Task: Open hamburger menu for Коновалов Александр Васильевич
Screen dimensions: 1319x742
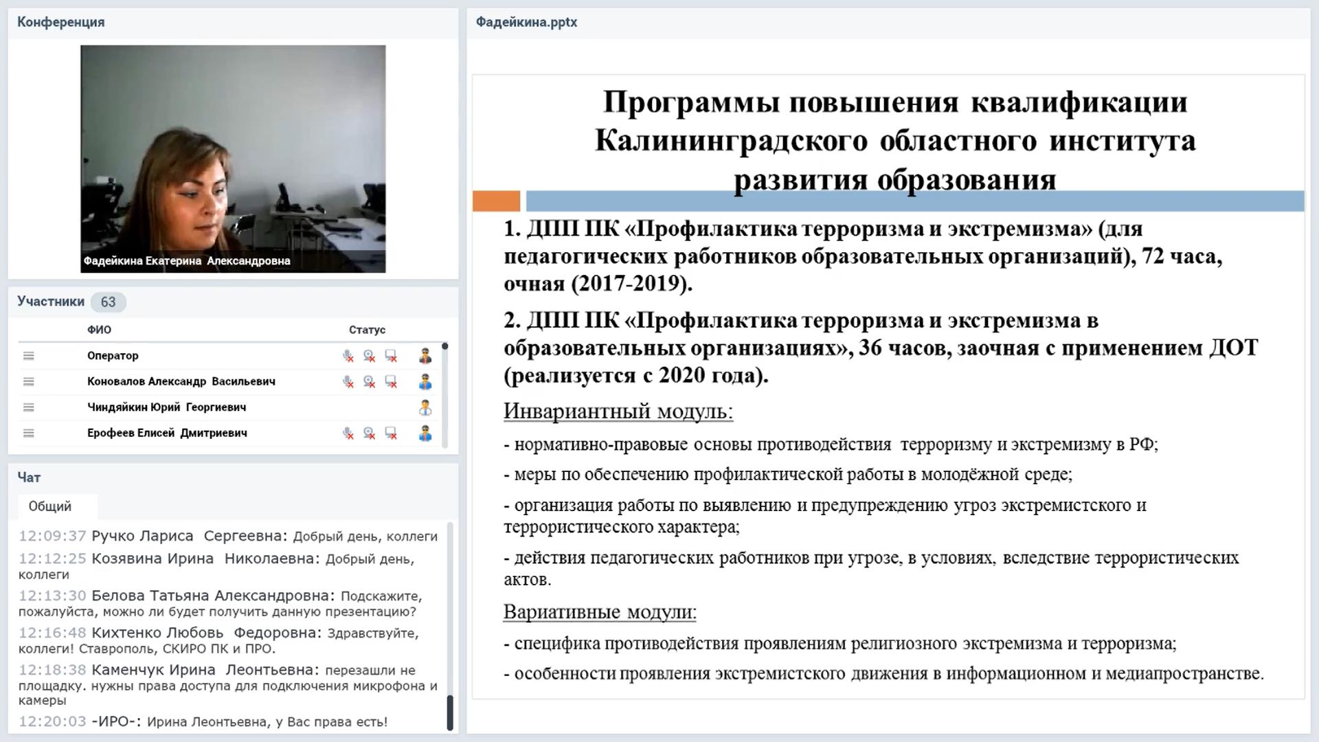Action: (x=28, y=381)
